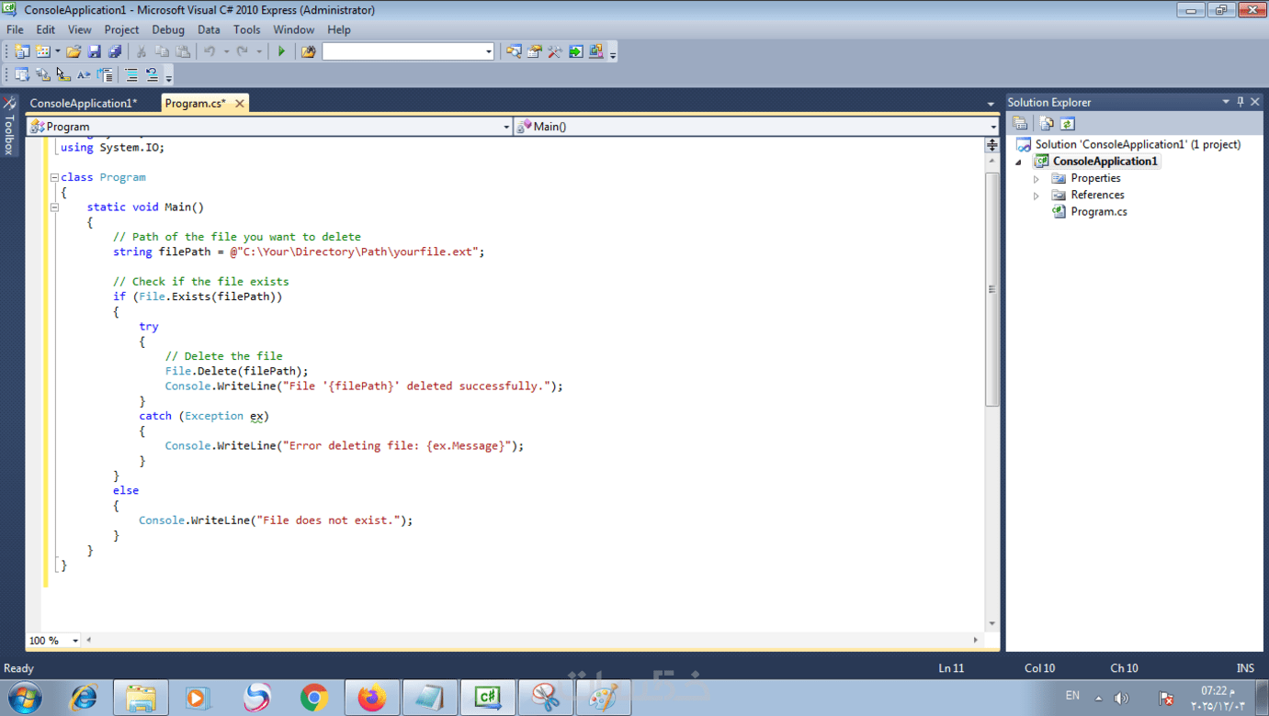The width and height of the screenshot is (1269, 716).
Task: Click the Solution Explorer Properties icon
Action: pos(1020,124)
